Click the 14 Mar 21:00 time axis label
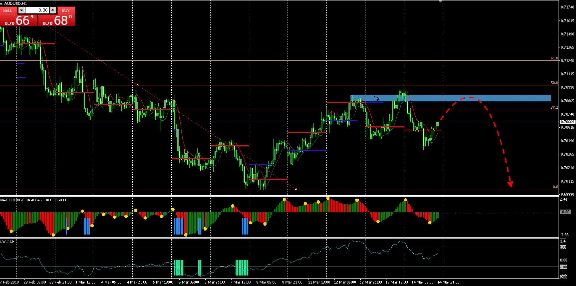The width and height of the screenshot is (576, 286). pyautogui.click(x=448, y=282)
